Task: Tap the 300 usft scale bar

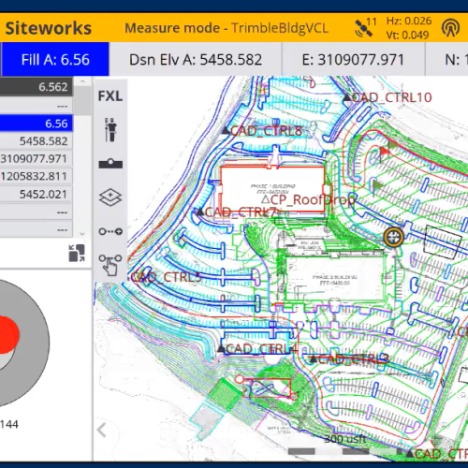Action: pos(344,445)
